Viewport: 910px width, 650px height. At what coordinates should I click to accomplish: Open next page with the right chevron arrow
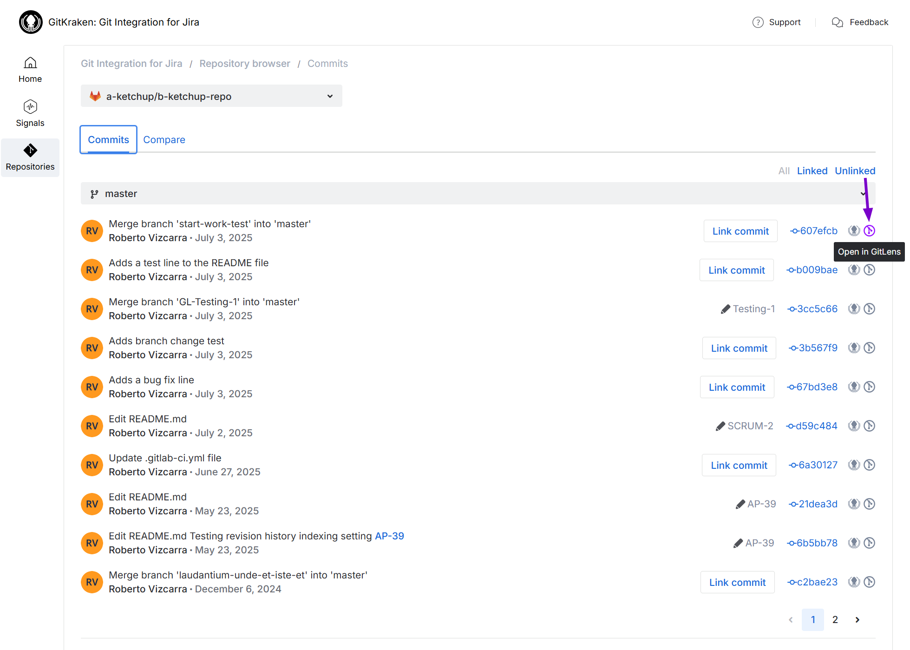tap(857, 619)
